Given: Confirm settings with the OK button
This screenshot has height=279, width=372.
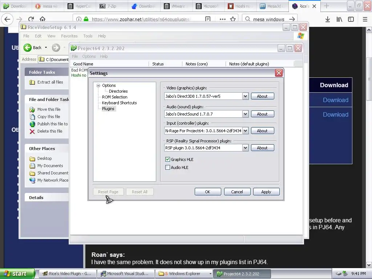Looking at the screenshot, I should [x=208, y=192].
